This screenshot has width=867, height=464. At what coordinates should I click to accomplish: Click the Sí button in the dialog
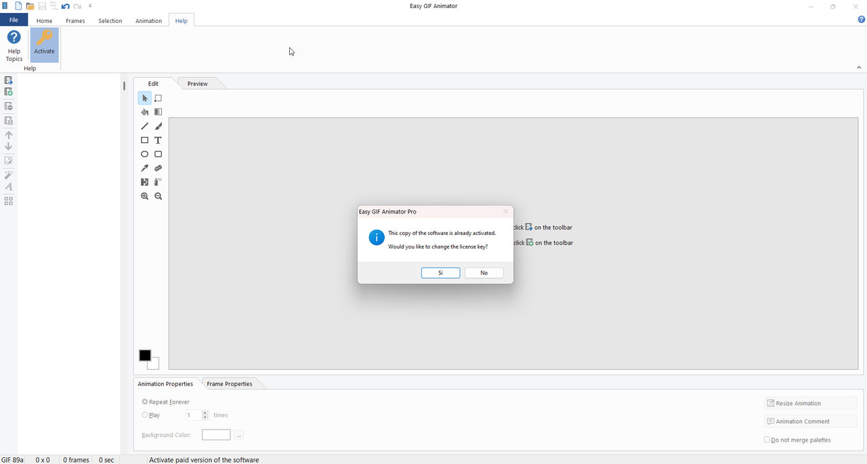click(x=440, y=273)
